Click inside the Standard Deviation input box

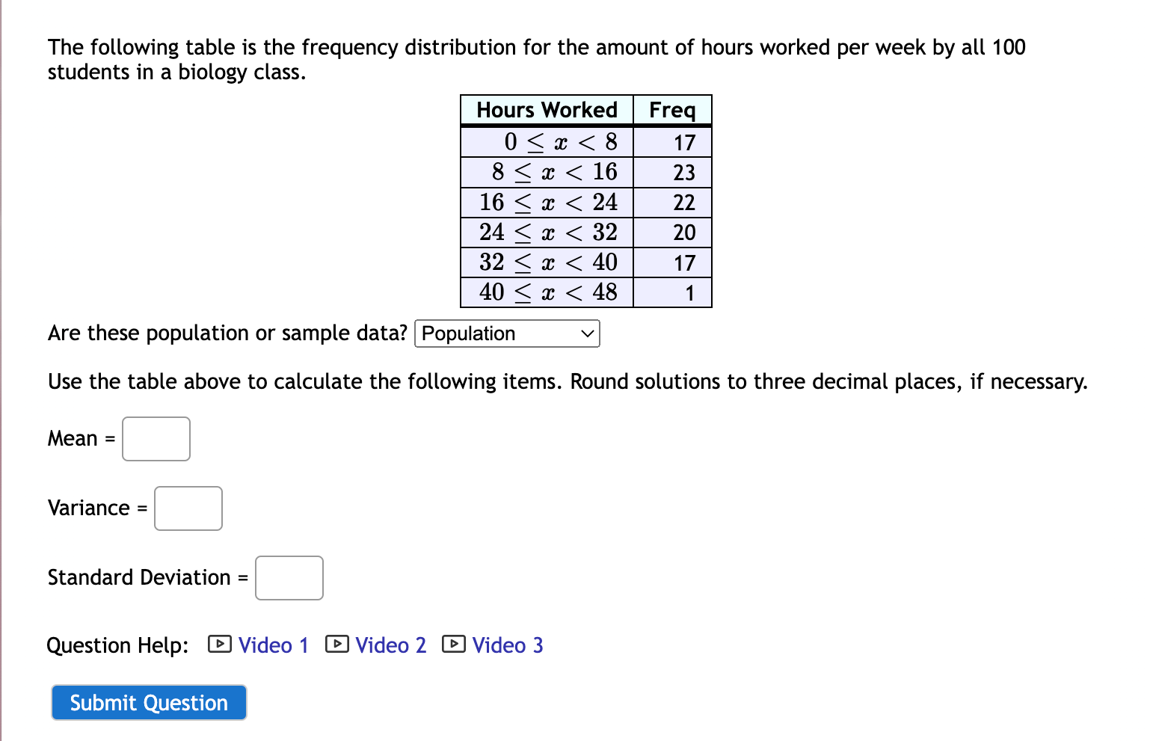[x=288, y=577]
